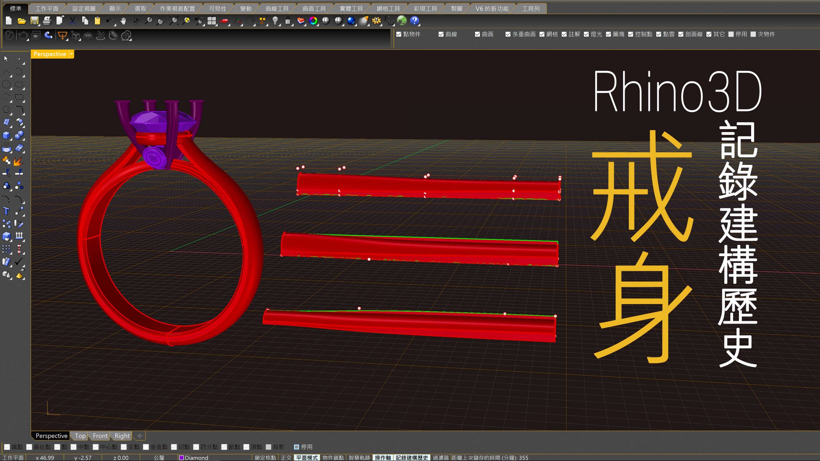Switch to the Front viewport tab
The width and height of the screenshot is (820, 461).
click(100, 436)
